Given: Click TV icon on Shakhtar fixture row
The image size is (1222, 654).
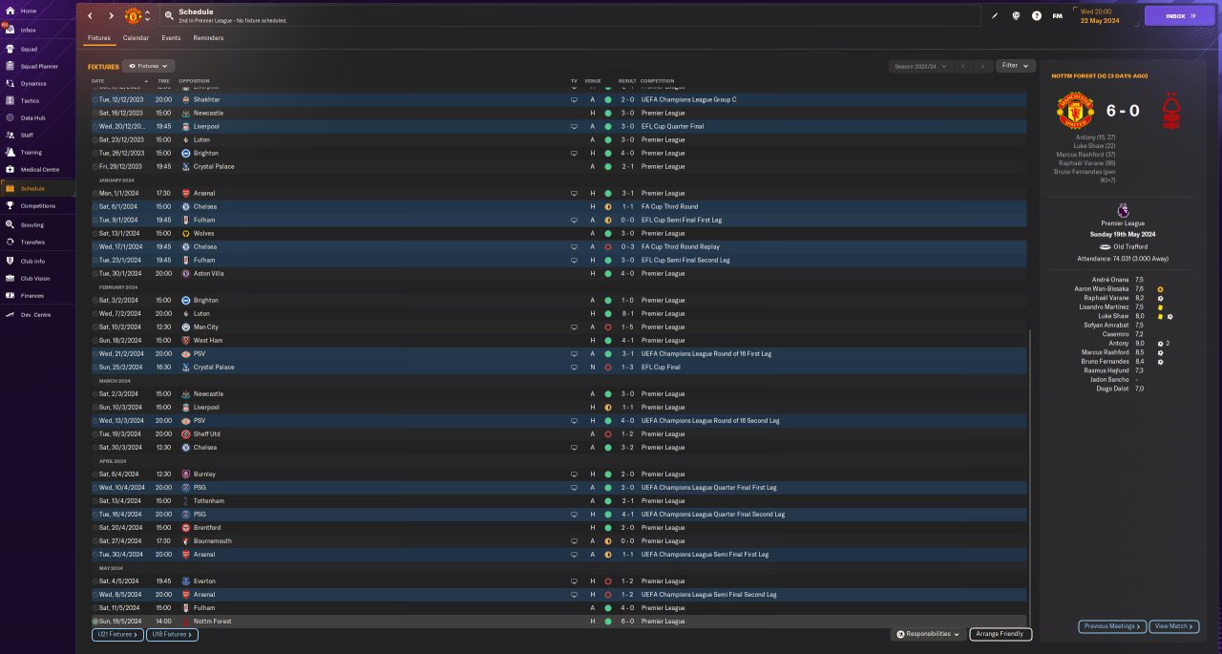Looking at the screenshot, I should [574, 99].
